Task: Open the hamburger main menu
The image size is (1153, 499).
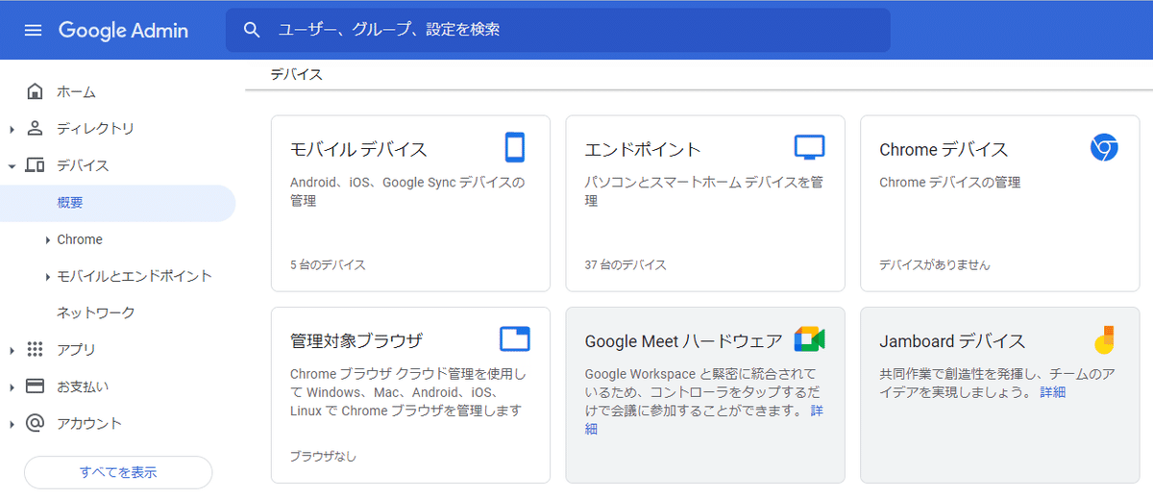Action: pos(33,30)
